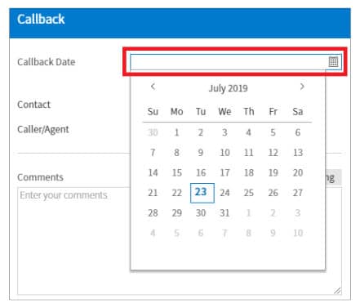
Task: Go to next month arrow
Action: tap(302, 87)
